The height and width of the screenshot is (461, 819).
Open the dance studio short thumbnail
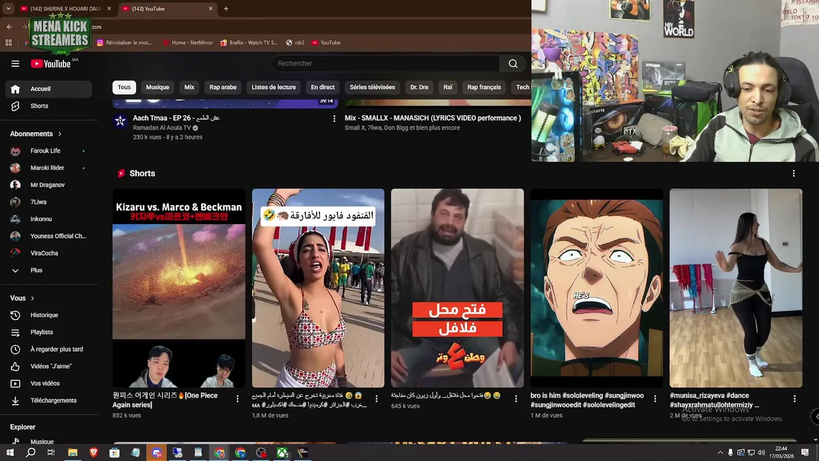(736, 288)
